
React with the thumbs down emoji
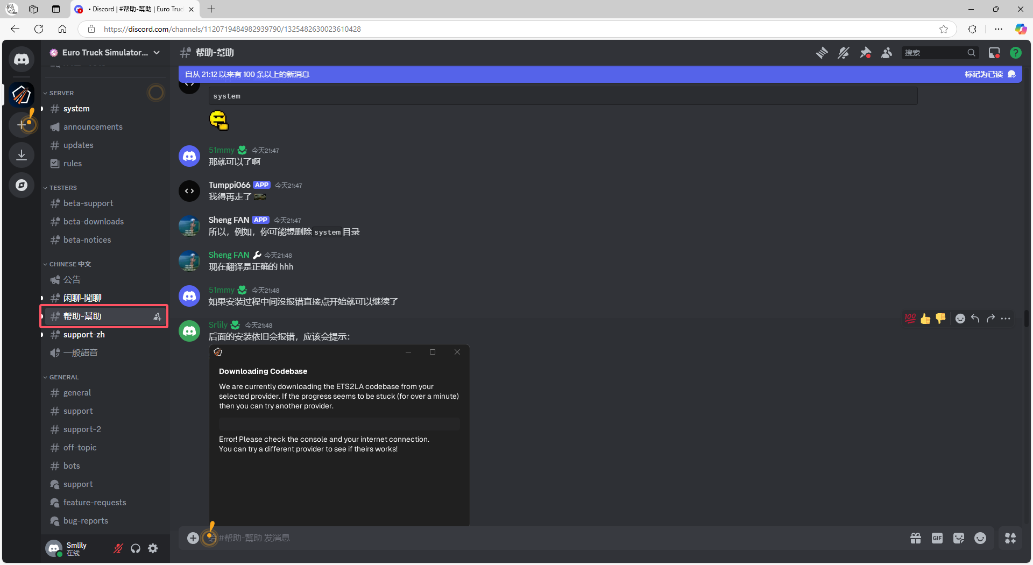click(x=940, y=319)
